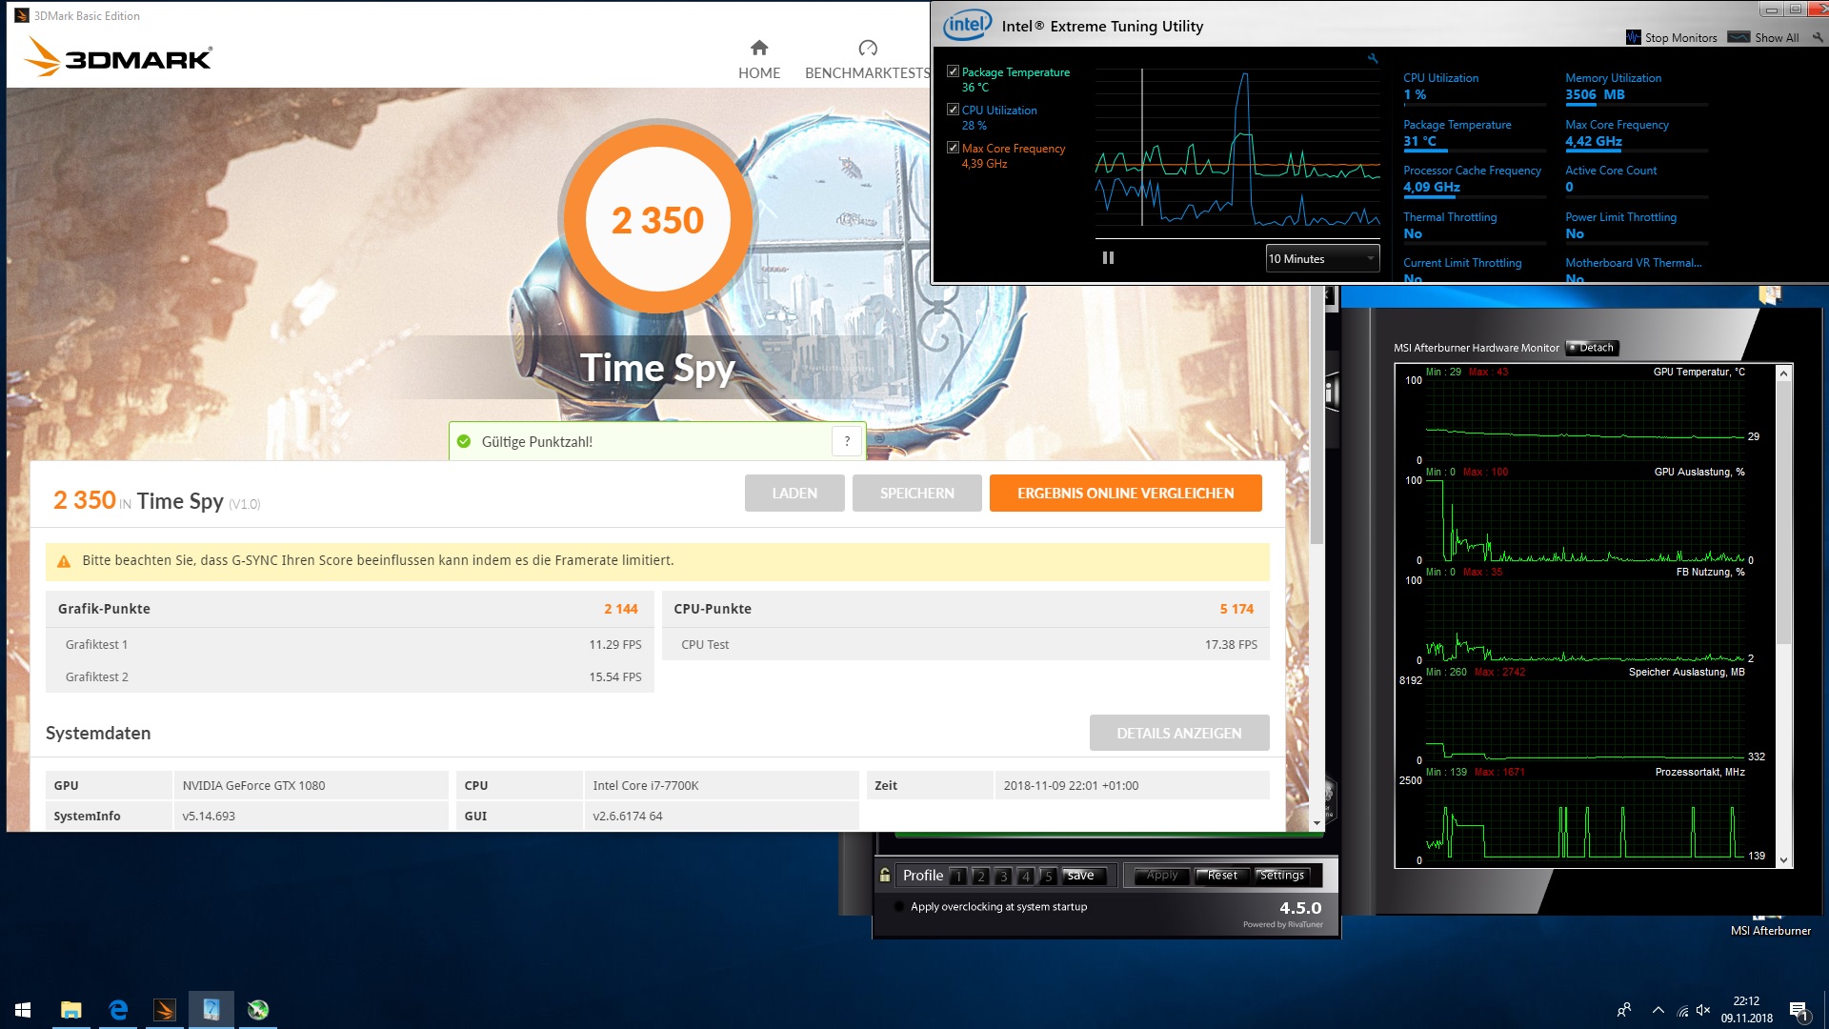Enable apply overclocking at system startup
The image size is (1829, 1029).
point(898,906)
